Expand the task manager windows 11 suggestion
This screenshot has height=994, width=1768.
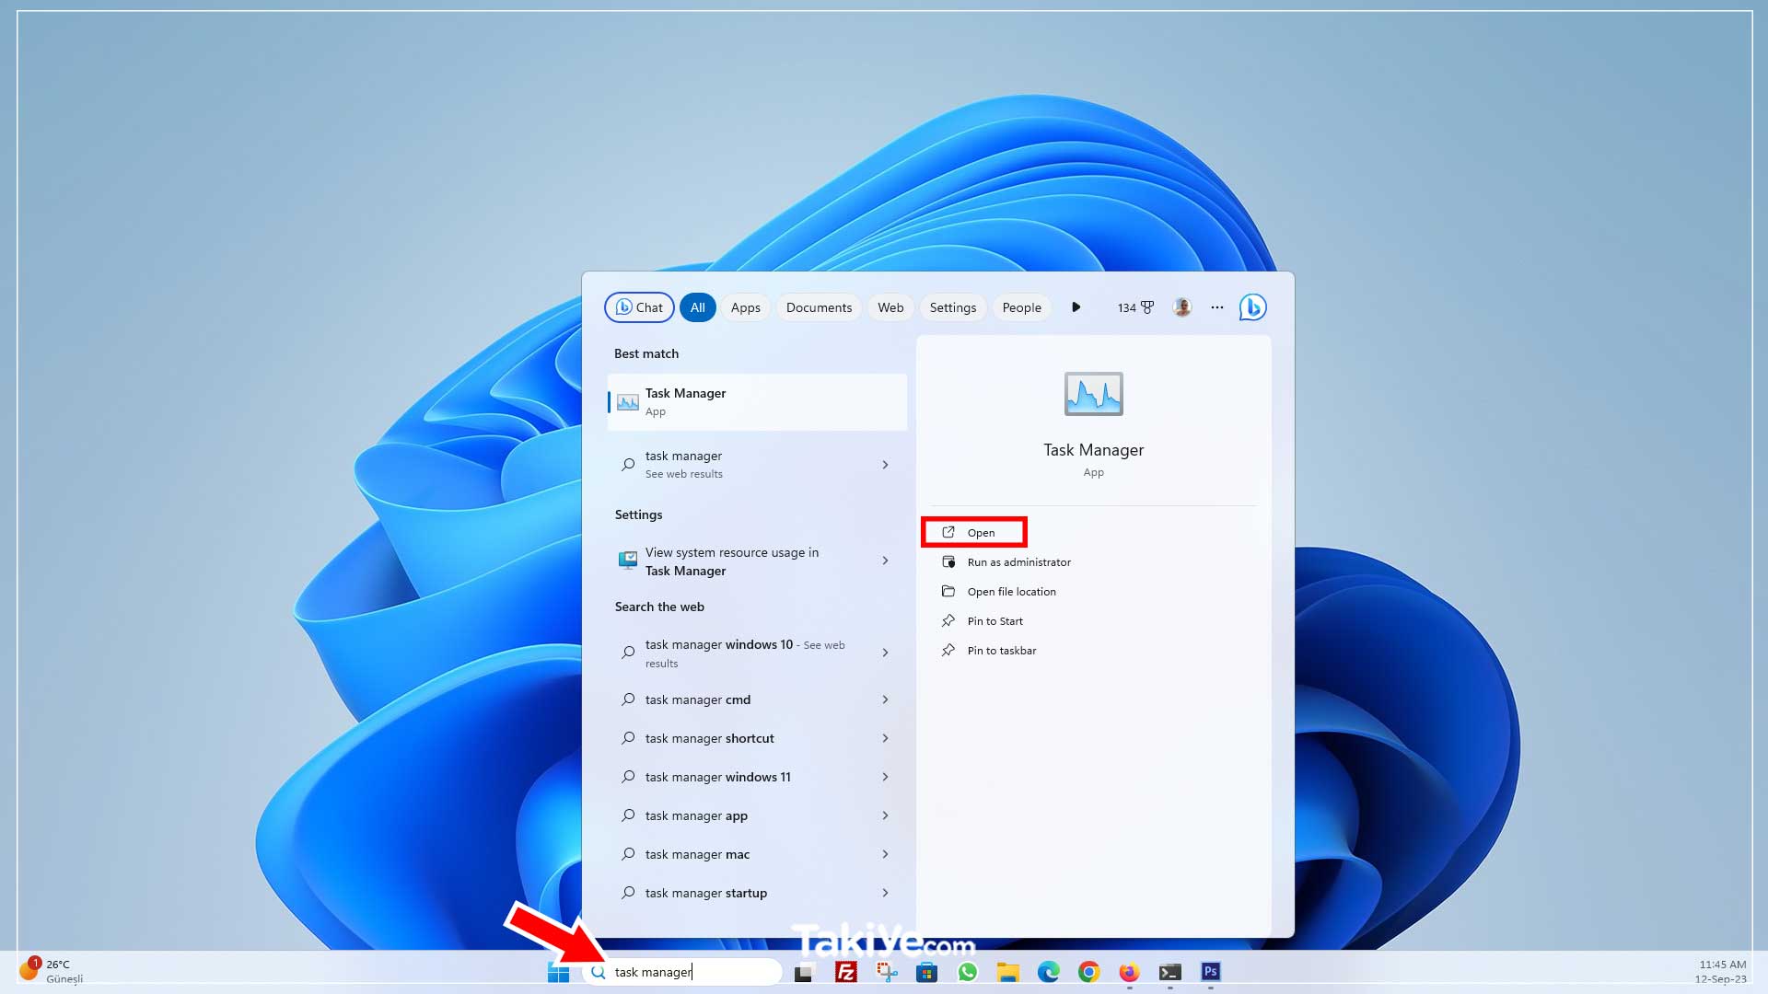click(x=885, y=776)
